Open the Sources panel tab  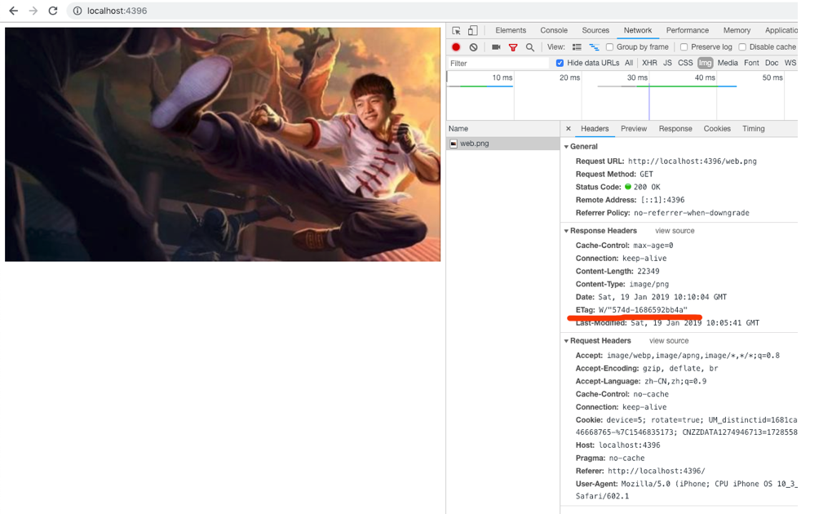click(595, 30)
